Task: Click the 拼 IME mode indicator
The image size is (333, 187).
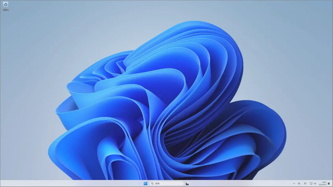Action: click(x=305, y=184)
